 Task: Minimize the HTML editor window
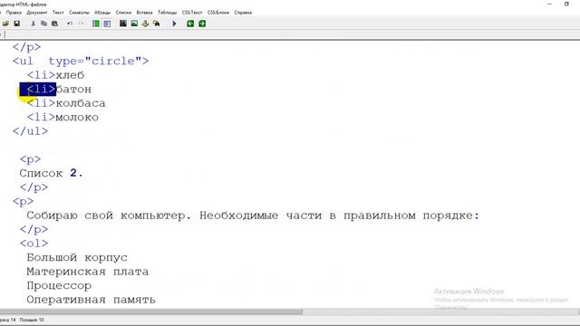point(549,4)
